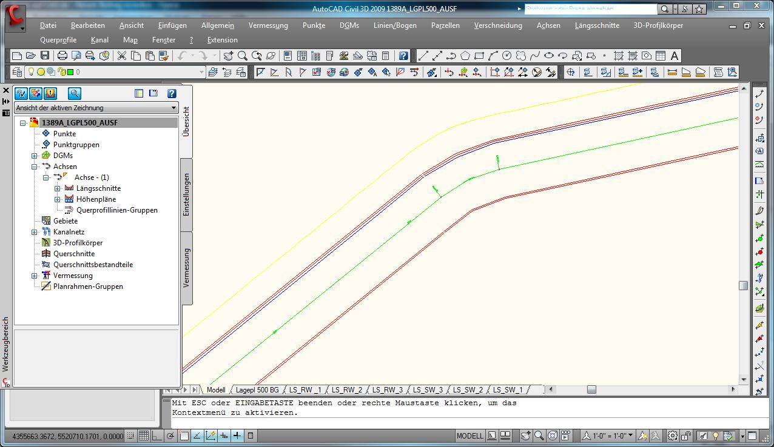Open the Kanal menu
The image size is (774, 447).
[x=99, y=40]
